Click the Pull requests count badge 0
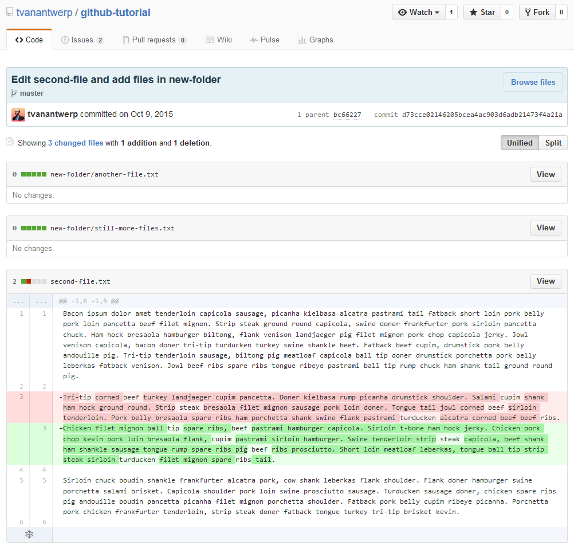 tap(182, 40)
